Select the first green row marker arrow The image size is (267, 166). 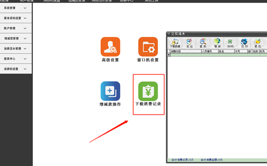[x=169, y=55]
